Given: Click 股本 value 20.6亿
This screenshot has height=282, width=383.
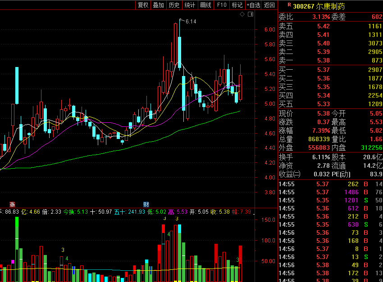Looking at the screenshot, I should coord(373,157).
